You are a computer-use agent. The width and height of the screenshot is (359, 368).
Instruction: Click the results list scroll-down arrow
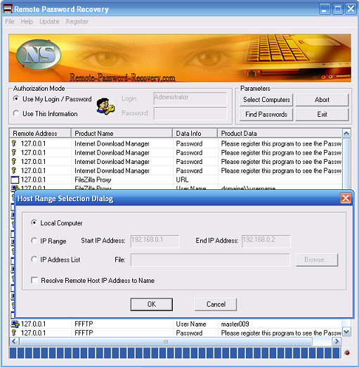(346, 332)
